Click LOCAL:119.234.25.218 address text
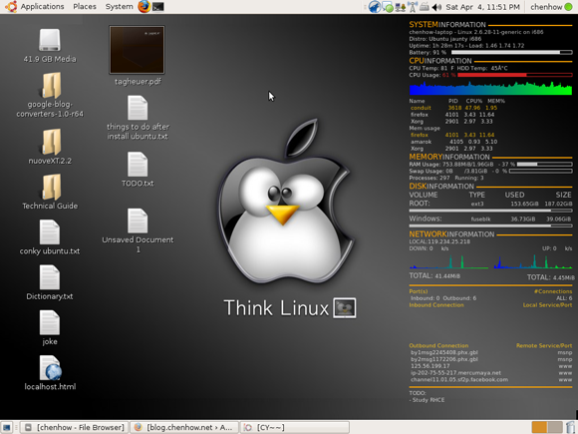This screenshot has width=578, height=434. point(439,241)
